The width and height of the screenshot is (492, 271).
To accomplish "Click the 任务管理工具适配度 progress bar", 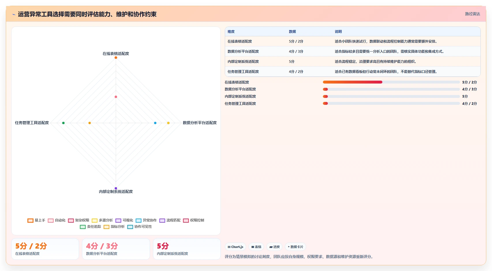I will [391, 103].
